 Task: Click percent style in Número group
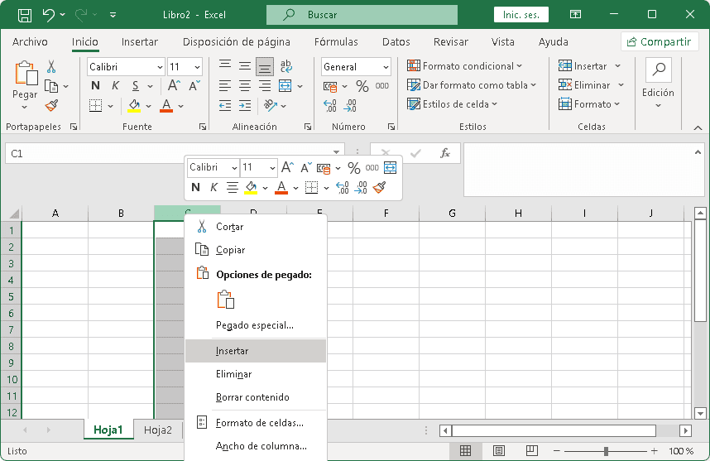pos(362,86)
